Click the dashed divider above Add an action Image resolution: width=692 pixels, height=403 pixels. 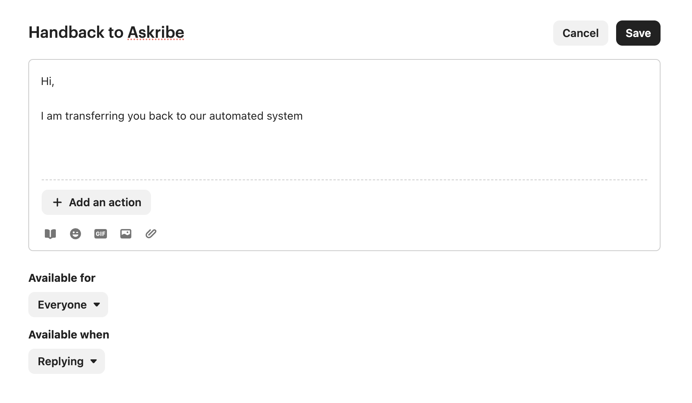coord(344,180)
